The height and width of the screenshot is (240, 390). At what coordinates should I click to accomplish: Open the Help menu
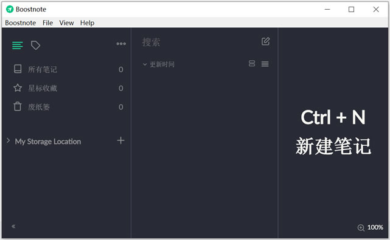coord(87,23)
